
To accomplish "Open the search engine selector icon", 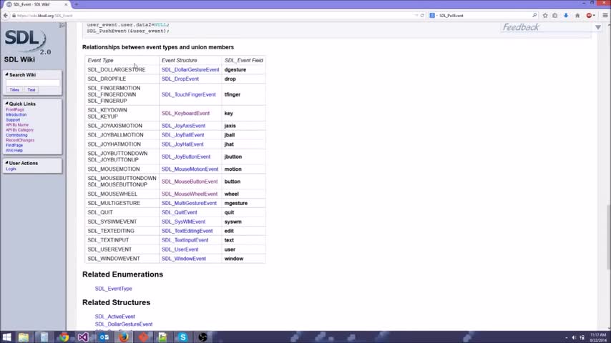I will pos(432,16).
